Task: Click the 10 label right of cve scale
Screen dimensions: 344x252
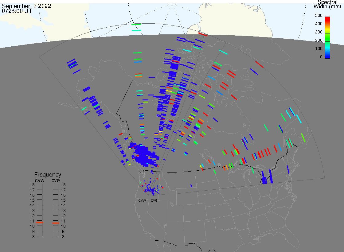Action: click(x=63, y=226)
